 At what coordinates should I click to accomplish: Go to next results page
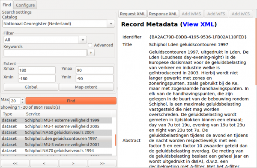pyautogui.click(x=73, y=163)
